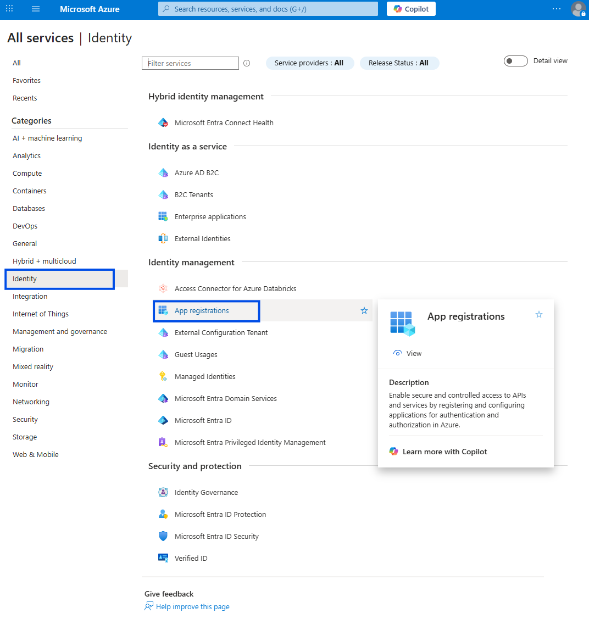The image size is (589, 635).
Task: Click View in App registrations card
Action: [x=408, y=354]
